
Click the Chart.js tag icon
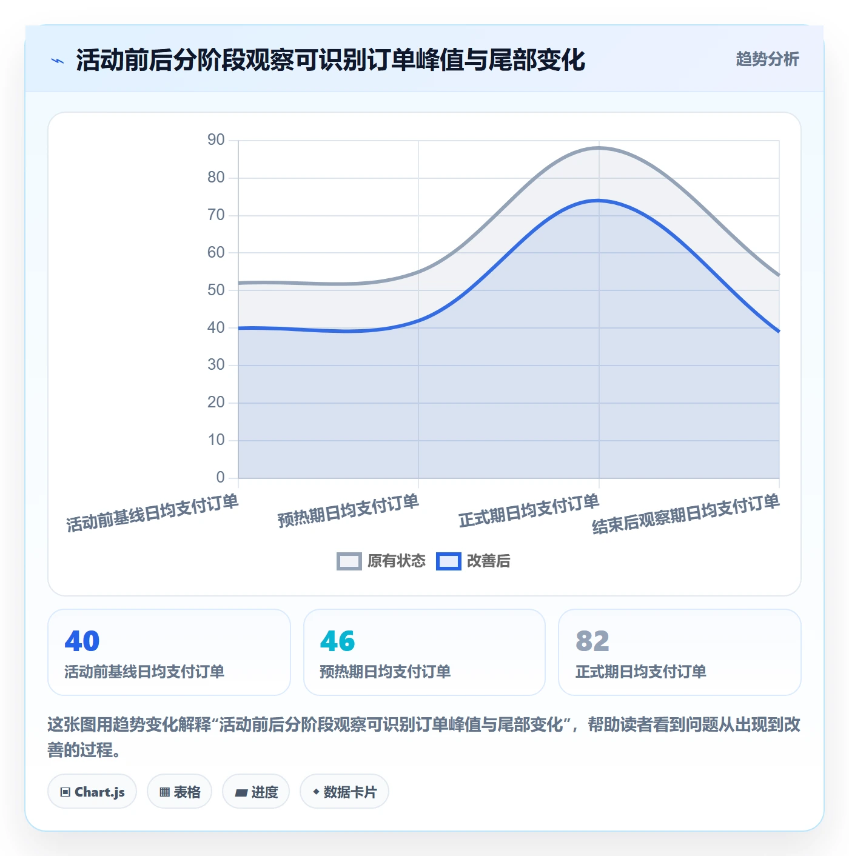[x=65, y=792]
